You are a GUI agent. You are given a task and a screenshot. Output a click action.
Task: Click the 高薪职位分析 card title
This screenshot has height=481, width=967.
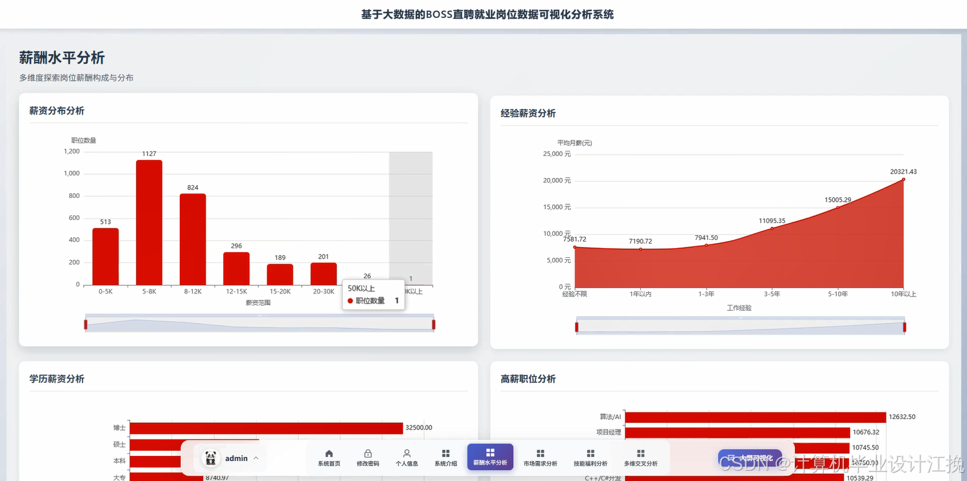pyautogui.click(x=528, y=379)
